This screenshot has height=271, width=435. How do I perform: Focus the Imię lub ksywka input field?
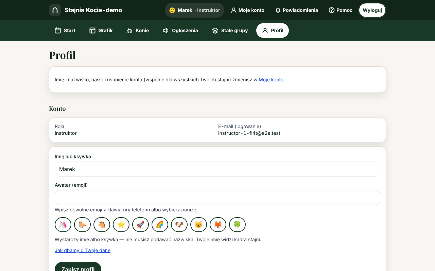pyautogui.click(x=217, y=169)
